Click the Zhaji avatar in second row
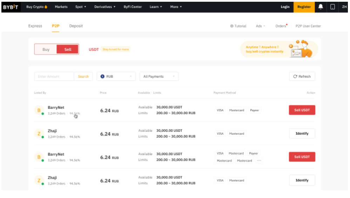The image size is (350, 198). tap(39, 134)
